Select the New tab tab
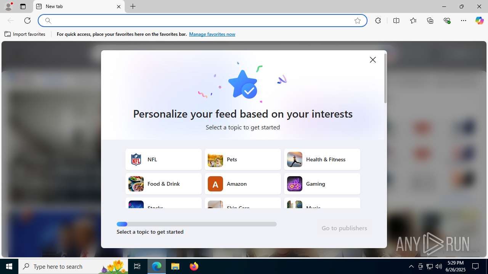 tap(79, 6)
